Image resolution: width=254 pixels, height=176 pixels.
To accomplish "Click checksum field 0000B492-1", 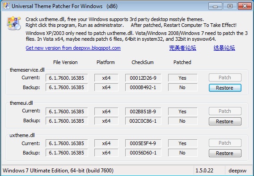I will tap(143, 87).
